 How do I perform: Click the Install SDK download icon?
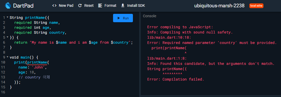(123, 5)
